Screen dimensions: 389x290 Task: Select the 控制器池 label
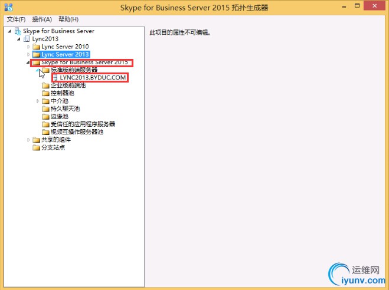62,93
